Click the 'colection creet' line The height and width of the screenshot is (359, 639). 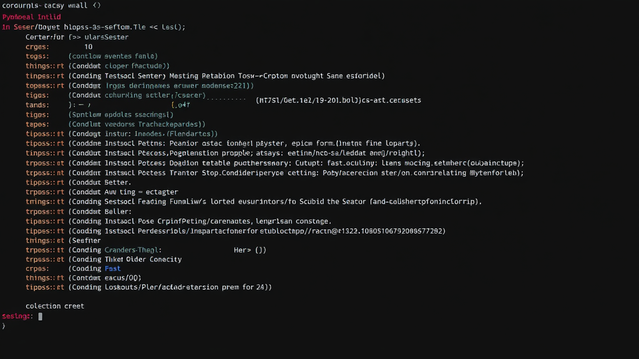pos(55,306)
